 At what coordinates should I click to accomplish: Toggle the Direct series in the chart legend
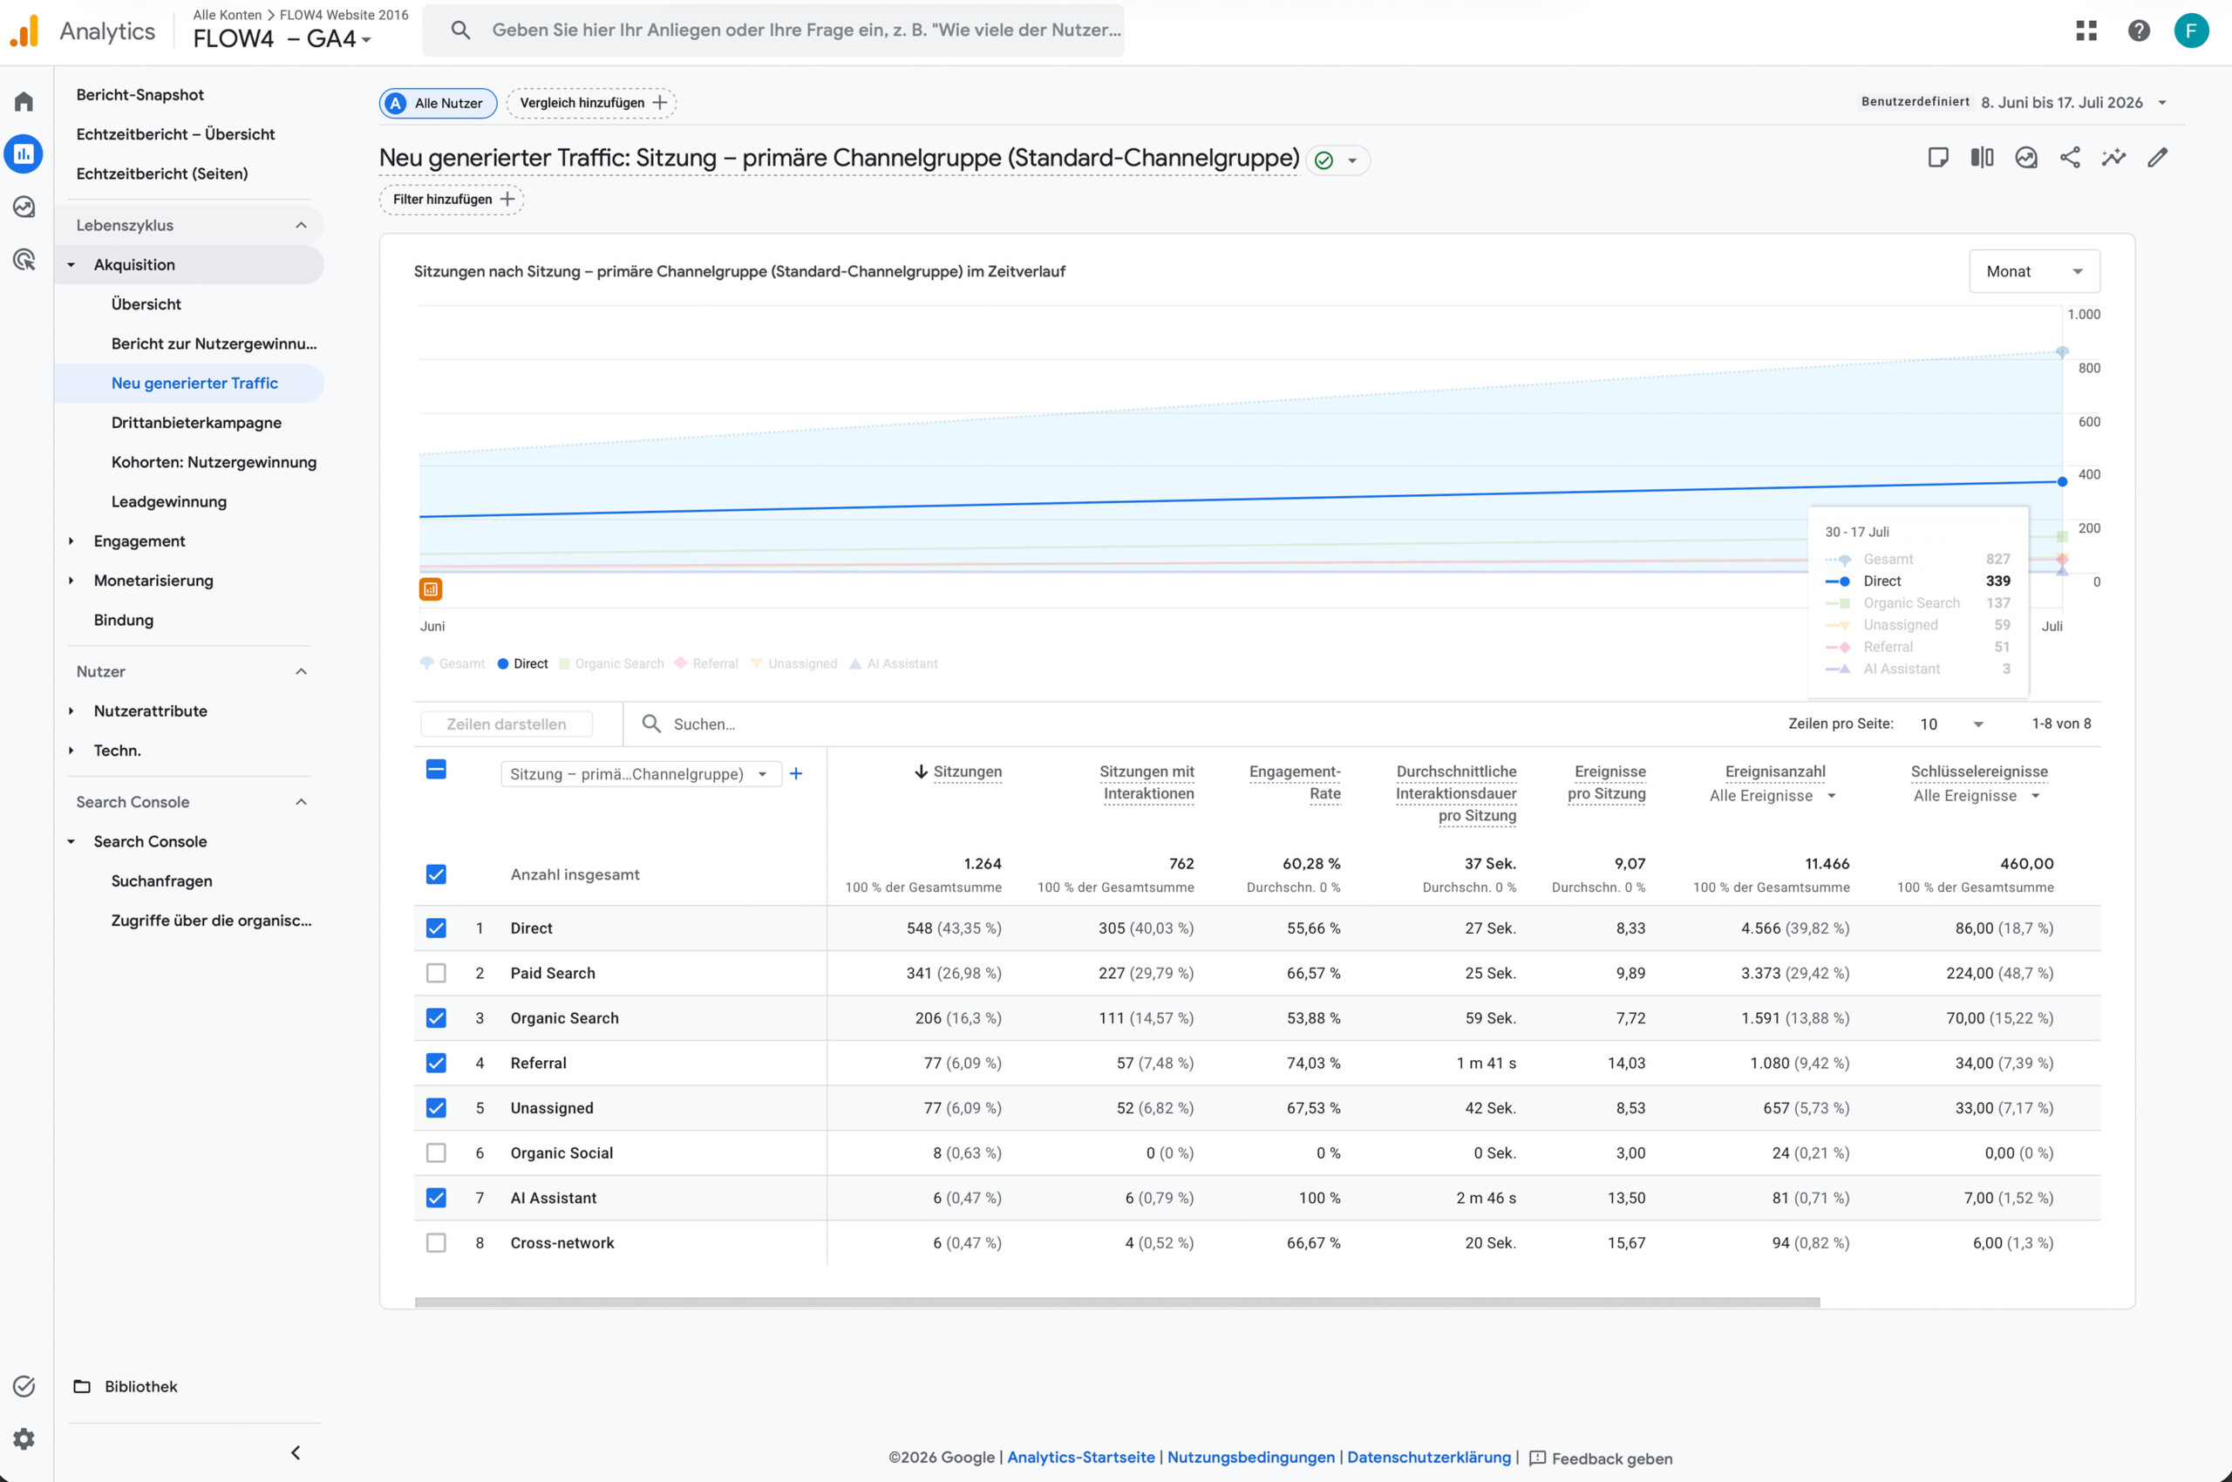coord(523,663)
